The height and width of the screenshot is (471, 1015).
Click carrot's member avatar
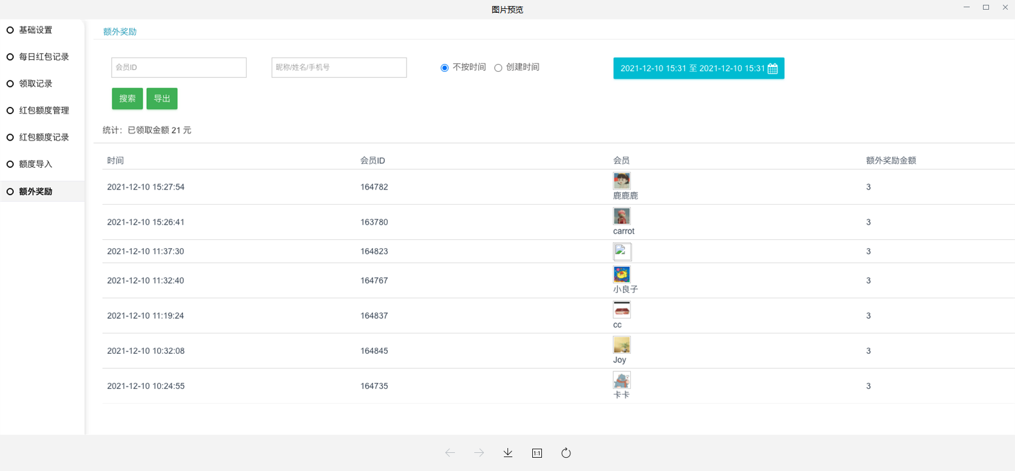tap(622, 216)
